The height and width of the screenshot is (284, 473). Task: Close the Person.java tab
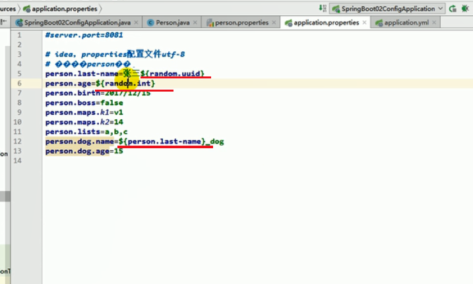(195, 22)
